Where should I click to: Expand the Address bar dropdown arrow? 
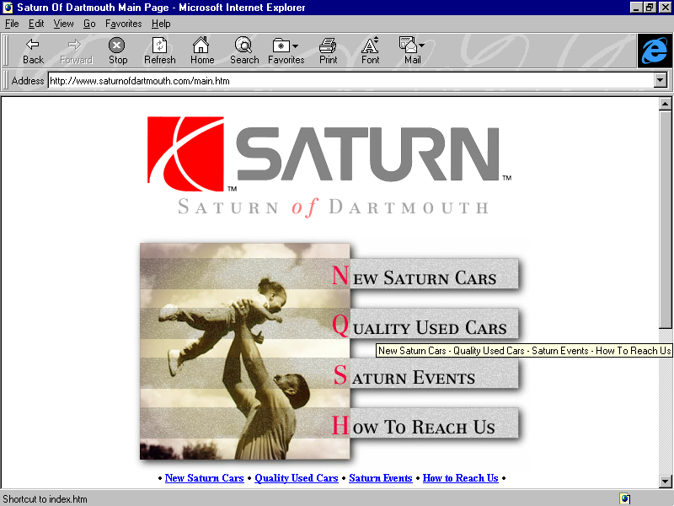point(661,80)
